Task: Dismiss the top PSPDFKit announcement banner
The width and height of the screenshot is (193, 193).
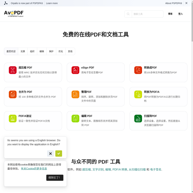Action: pyautogui.click(x=186, y=3)
